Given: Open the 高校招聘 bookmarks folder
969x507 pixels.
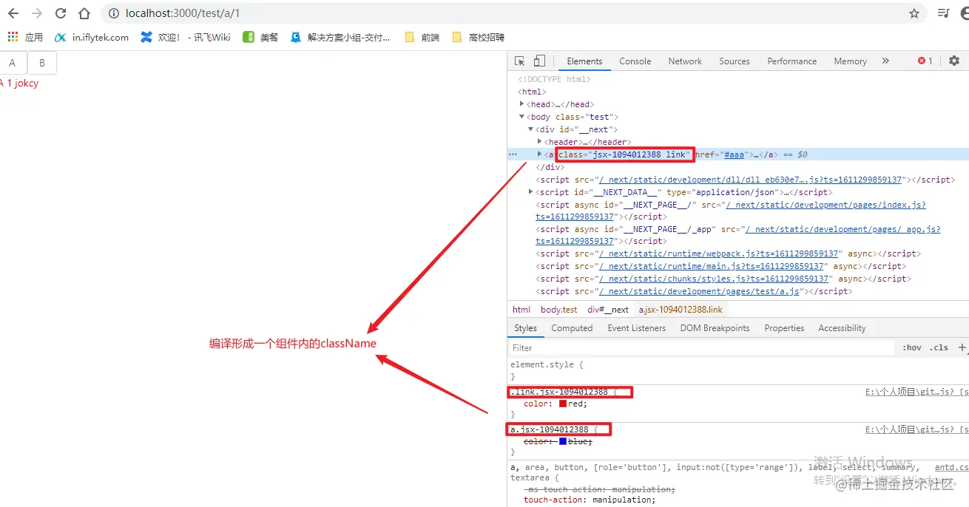Looking at the screenshot, I should click(x=478, y=37).
